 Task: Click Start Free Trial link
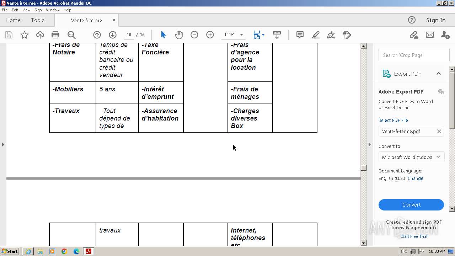(414, 236)
